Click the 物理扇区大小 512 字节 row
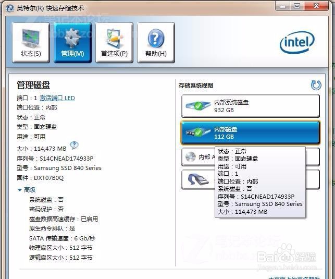Screen dimensions: 335x279 coord(60,248)
